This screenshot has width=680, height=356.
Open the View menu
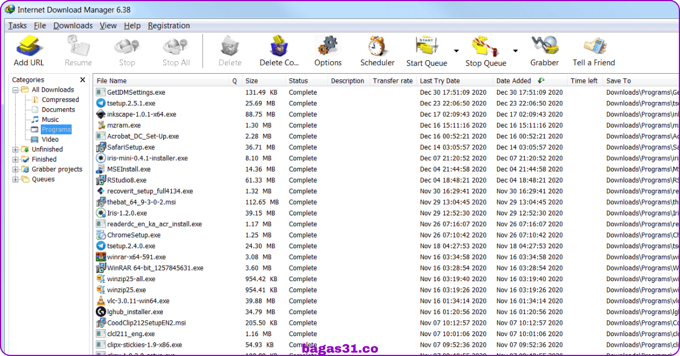point(108,26)
